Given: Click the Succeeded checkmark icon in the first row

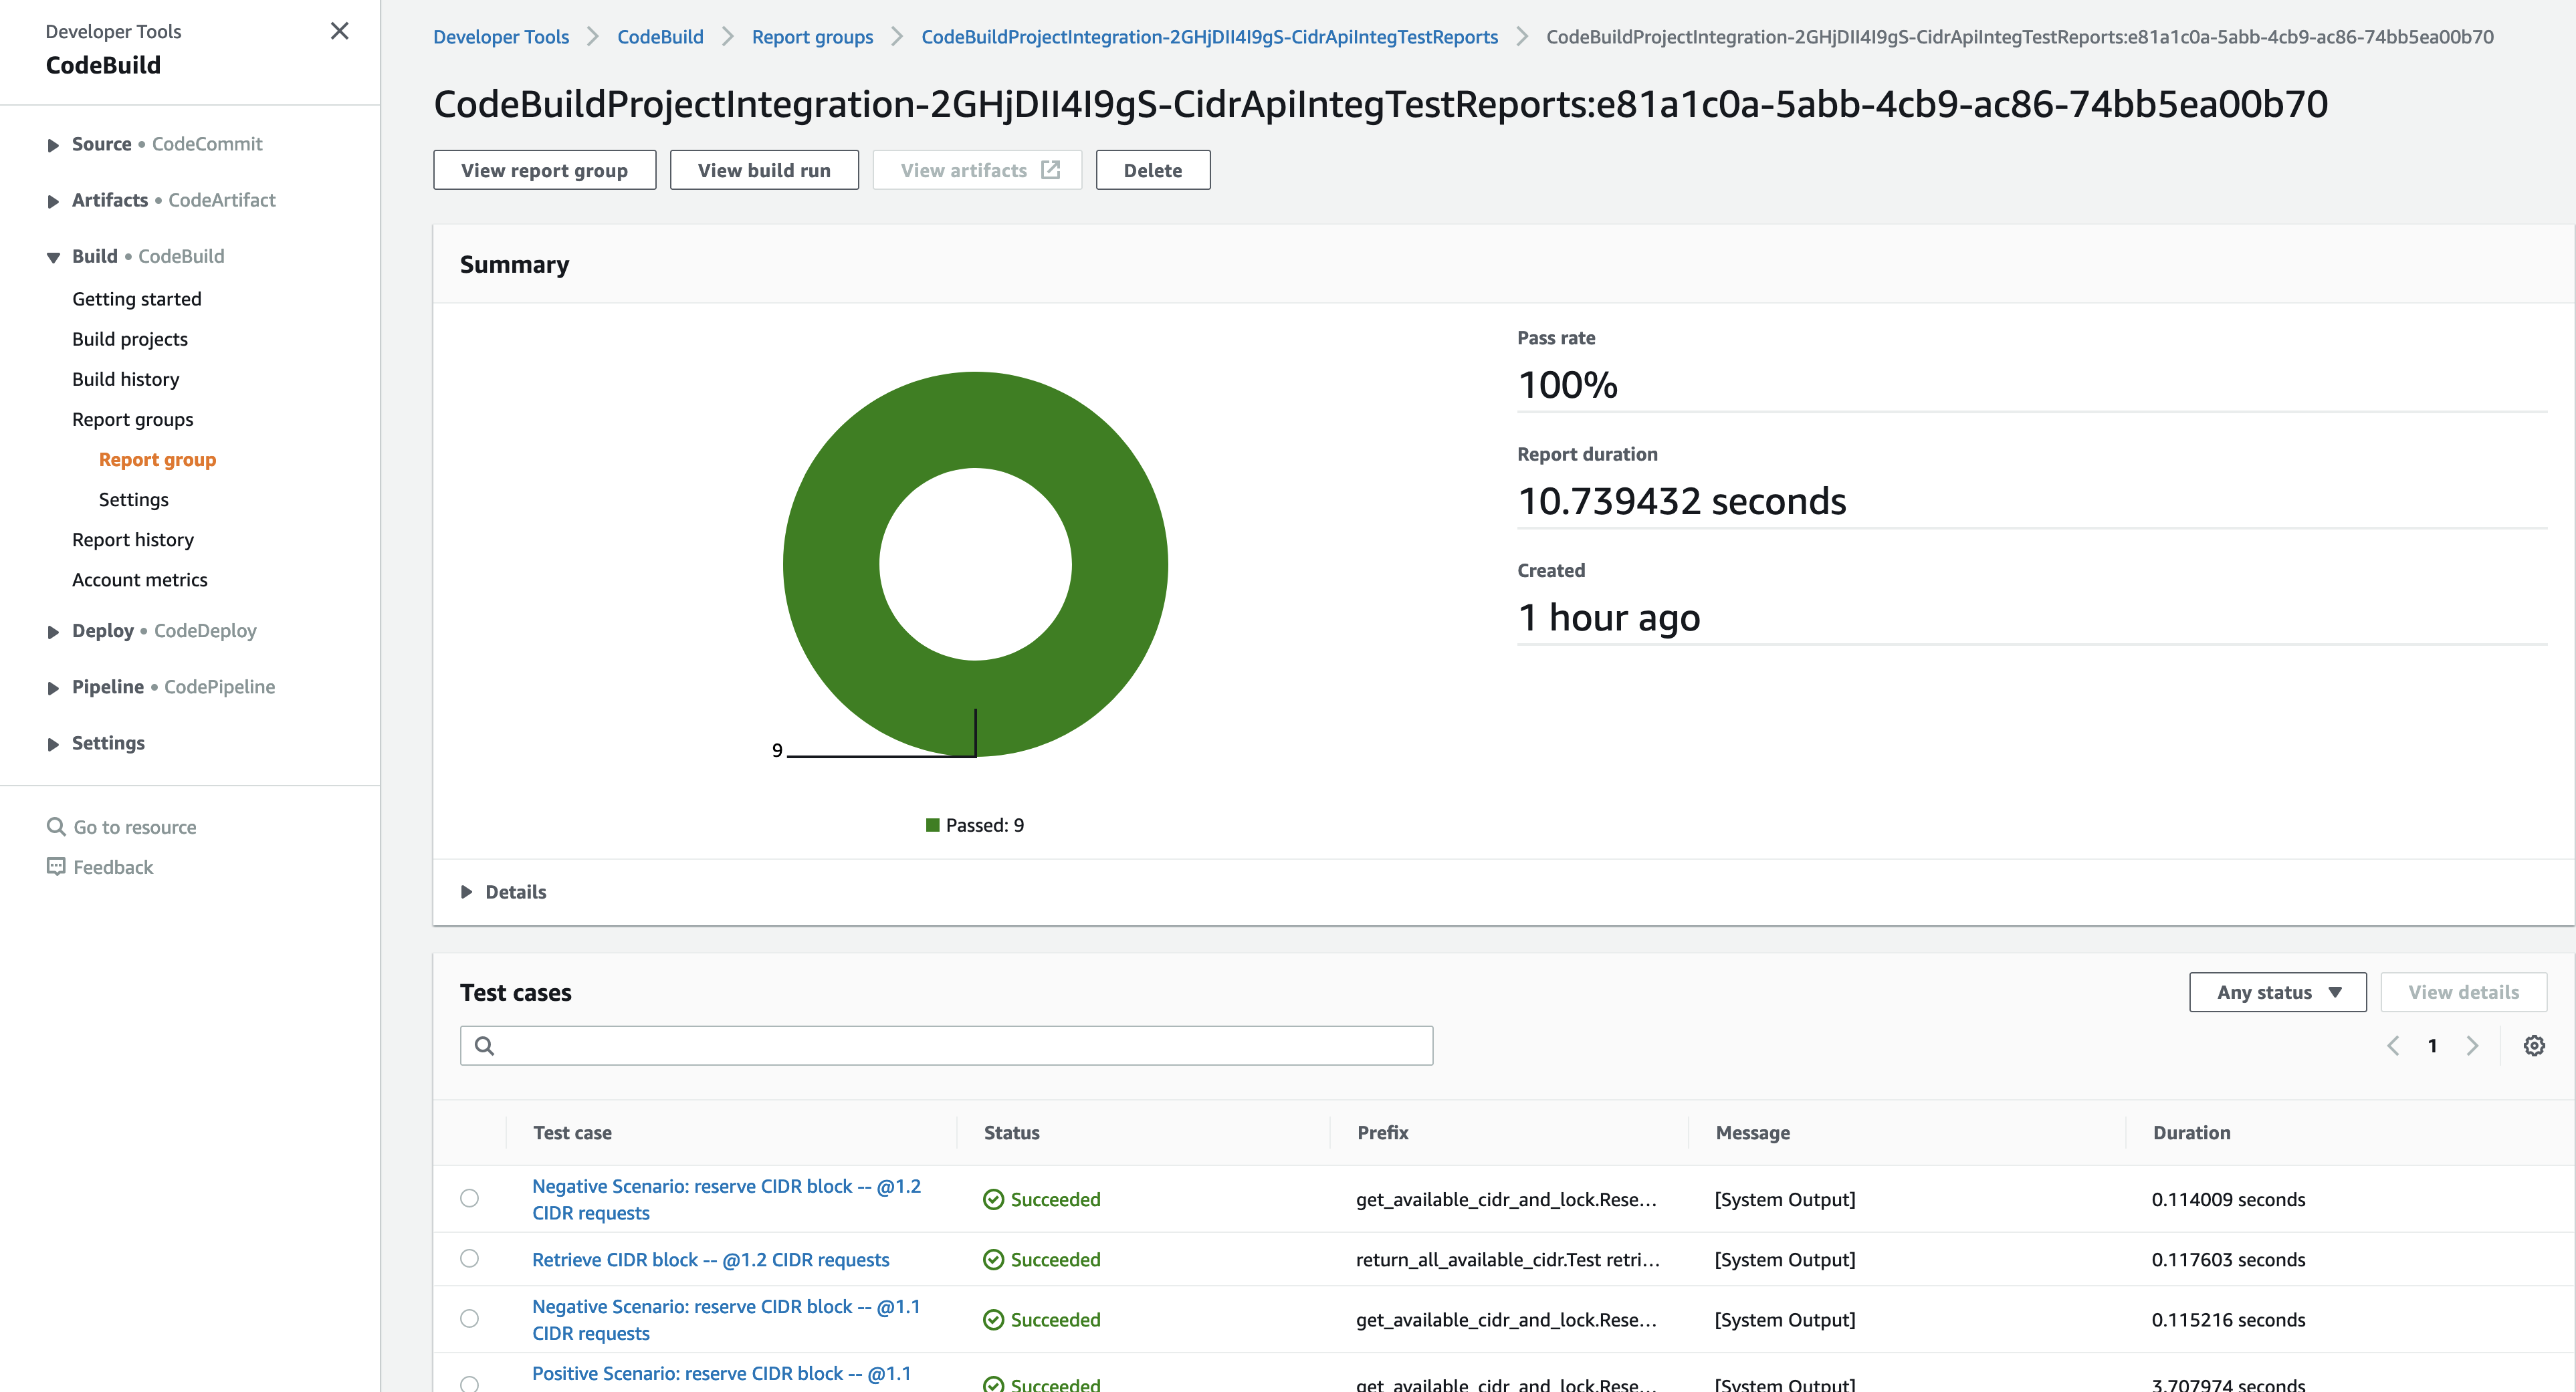Looking at the screenshot, I should click(x=993, y=1200).
